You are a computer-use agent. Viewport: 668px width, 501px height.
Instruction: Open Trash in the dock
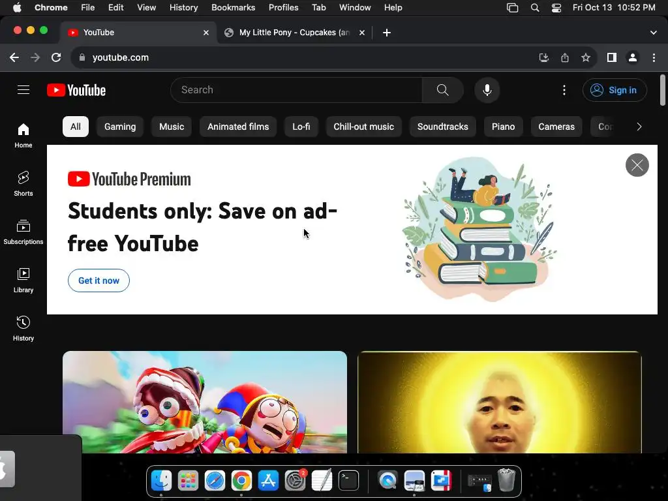click(x=506, y=480)
